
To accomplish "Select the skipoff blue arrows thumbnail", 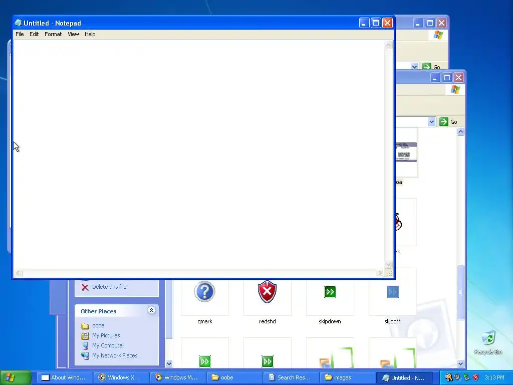I will pos(393,292).
